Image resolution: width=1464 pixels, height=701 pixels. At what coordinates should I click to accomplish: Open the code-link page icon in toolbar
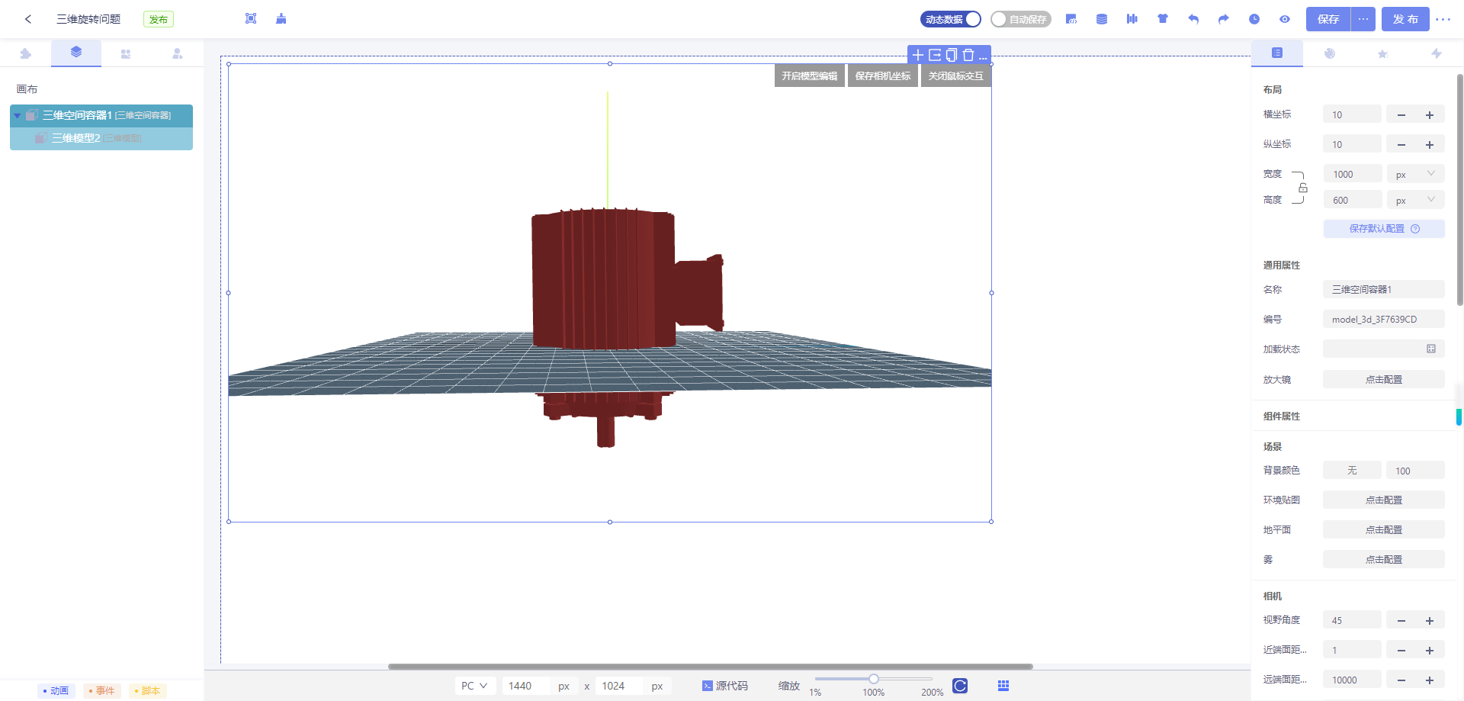tap(1071, 19)
